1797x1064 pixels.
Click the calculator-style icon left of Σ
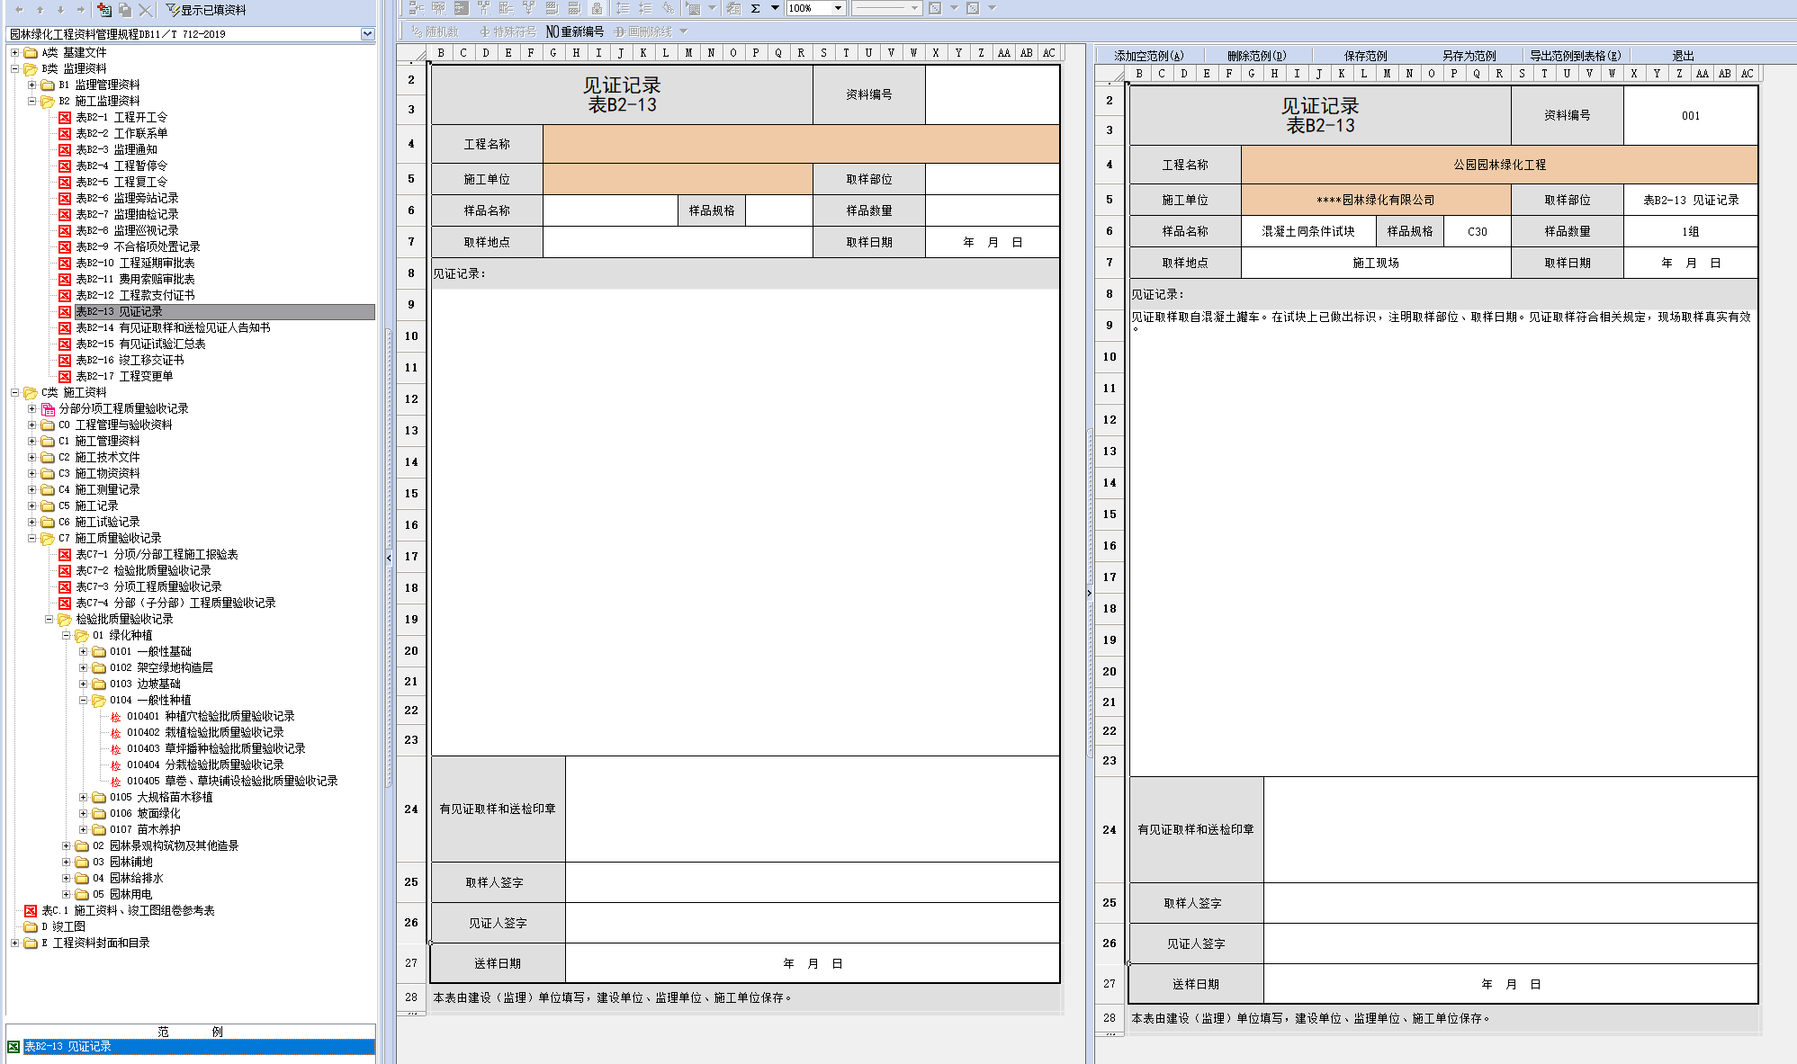click(733, 8)
